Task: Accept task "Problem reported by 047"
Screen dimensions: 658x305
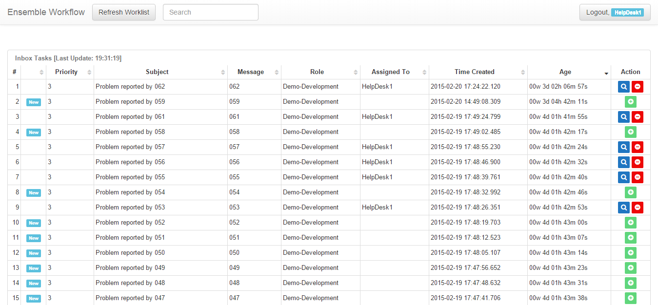Action: (x=630, y=298)
